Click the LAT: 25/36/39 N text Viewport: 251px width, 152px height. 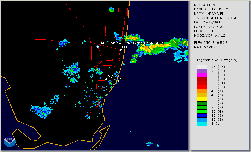(x=208, y=22)
